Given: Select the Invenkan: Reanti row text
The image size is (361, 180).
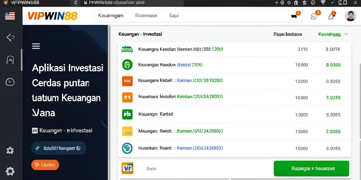Looking at the screenshot, I should pos(180,148).
